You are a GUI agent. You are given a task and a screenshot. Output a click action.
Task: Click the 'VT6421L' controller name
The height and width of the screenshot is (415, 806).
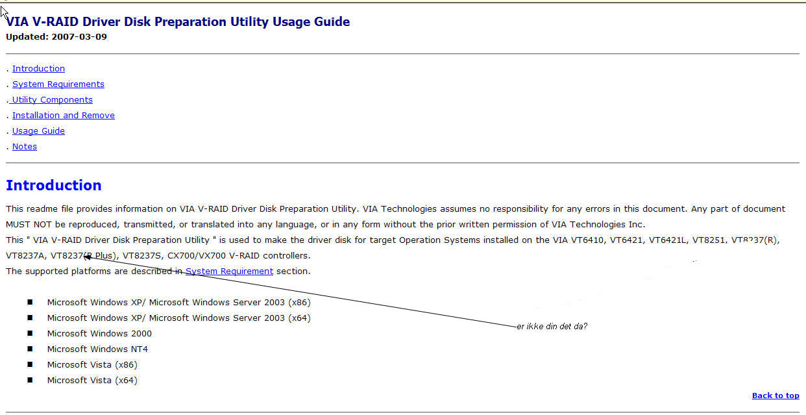pos(668,240)
